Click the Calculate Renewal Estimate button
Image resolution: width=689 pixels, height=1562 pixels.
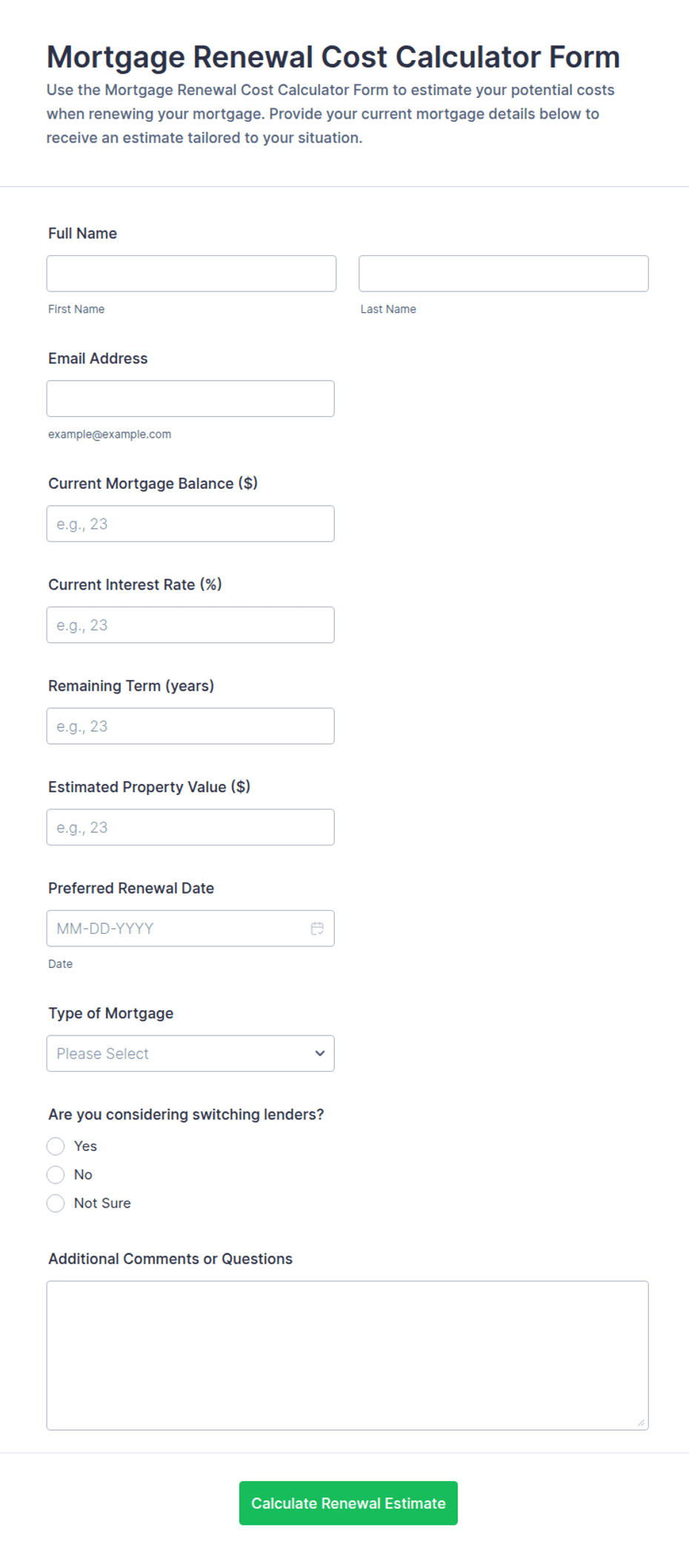[x=348, y=1503]
